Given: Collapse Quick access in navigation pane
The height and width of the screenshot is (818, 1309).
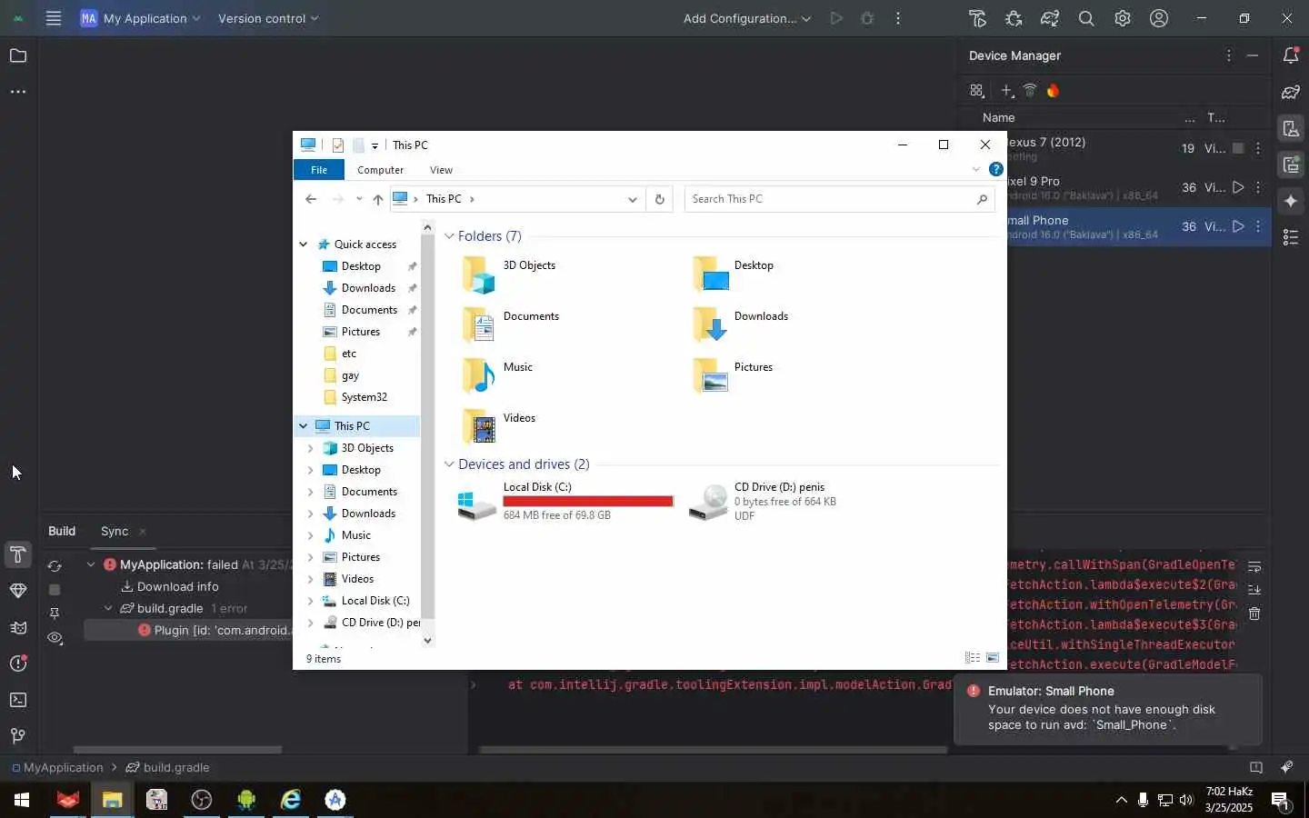Looking at the screenshot, I should pyautogui.click(x=304, y=244).
